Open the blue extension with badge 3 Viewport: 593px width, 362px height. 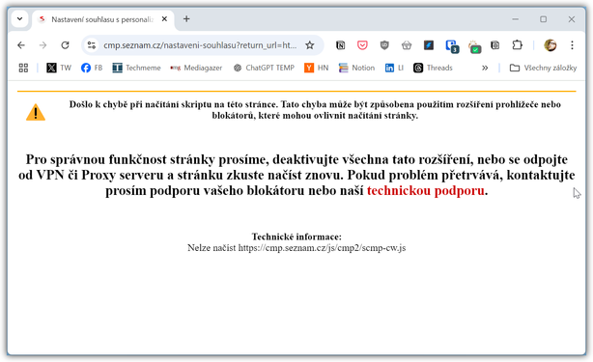452,46
